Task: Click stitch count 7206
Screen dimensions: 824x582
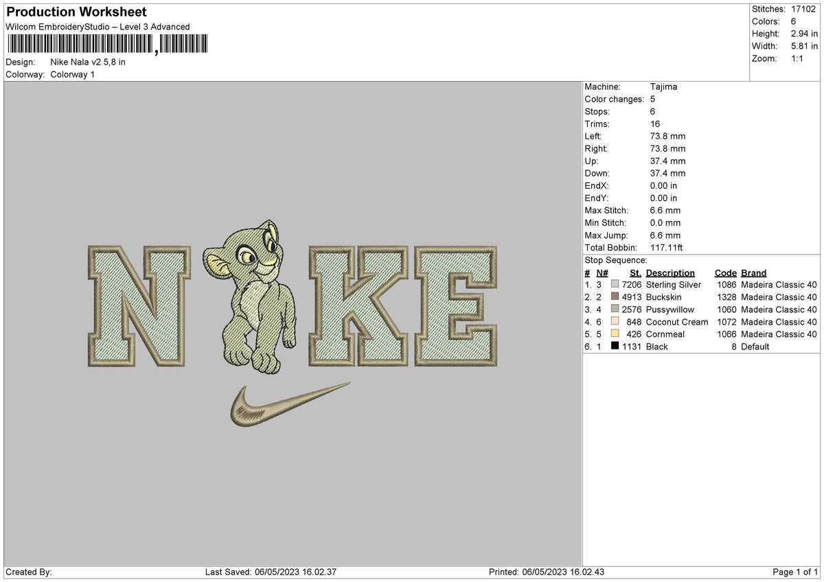Action: point(632,285)
